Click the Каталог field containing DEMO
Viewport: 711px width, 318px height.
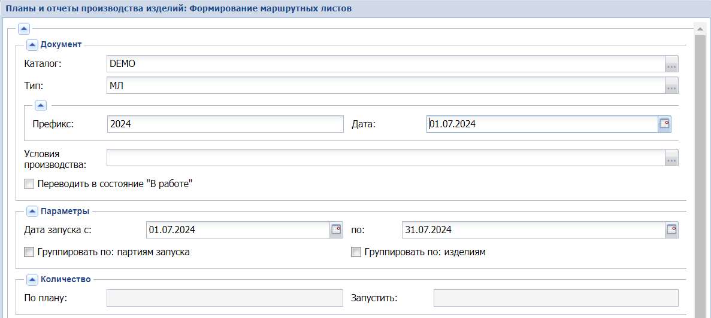(x=385, y=63)
